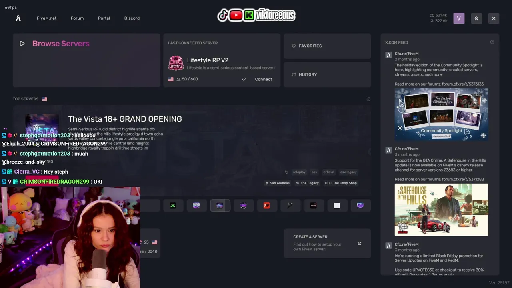This screenshot has width=512, height=288.
Task: Open the purple V user avatar
Action: click(459, 18)
